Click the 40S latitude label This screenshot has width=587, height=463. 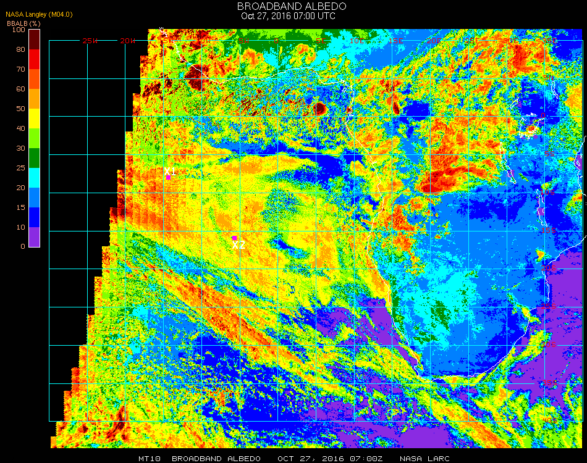[x=549, y=421]
